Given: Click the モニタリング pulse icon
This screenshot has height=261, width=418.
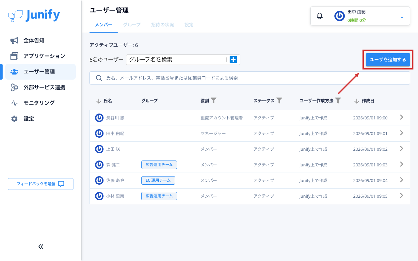Looking at the screenshot, I should click(x=14, y=103).
